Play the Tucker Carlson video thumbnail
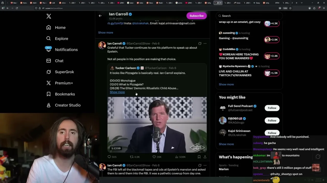 click(x=157, y=125)
